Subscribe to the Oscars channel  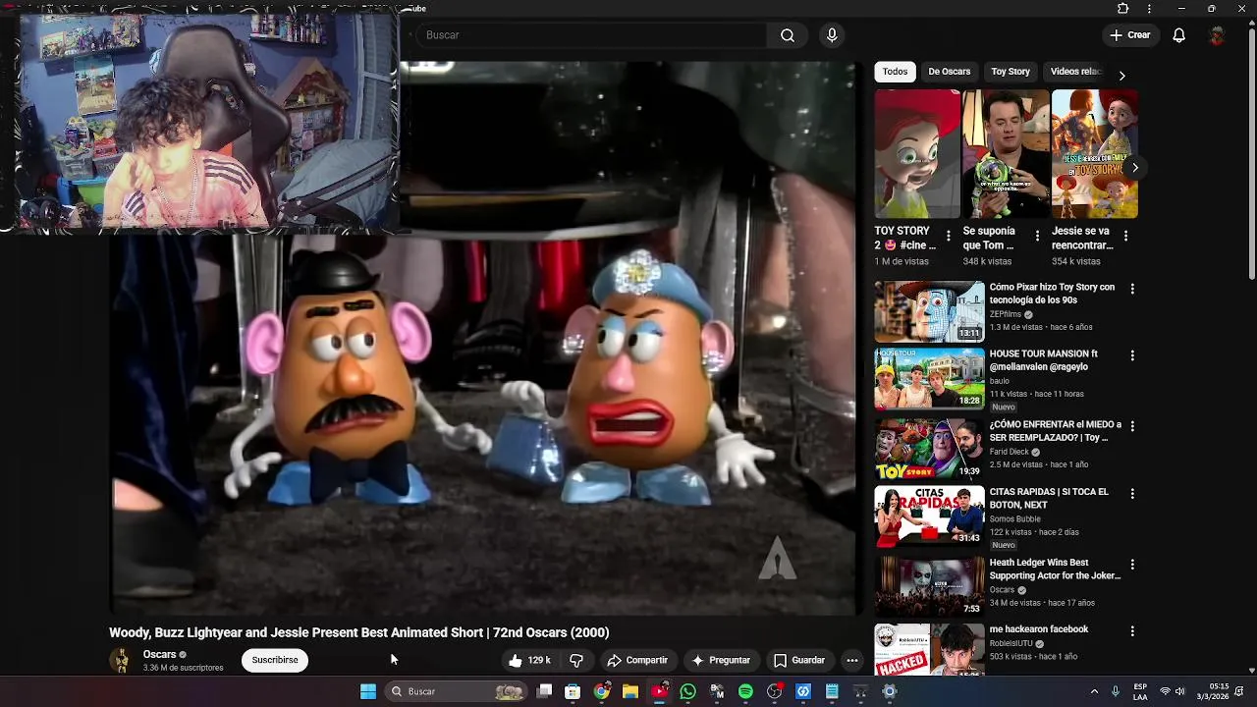275,660
